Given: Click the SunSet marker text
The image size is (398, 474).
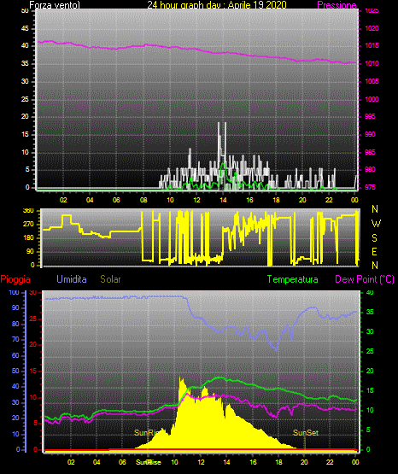Looking at the screenshot, I should [x=306, y=433].
